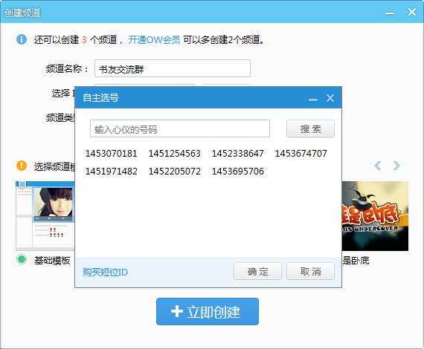Click the blue info icon

pos(22,39)
